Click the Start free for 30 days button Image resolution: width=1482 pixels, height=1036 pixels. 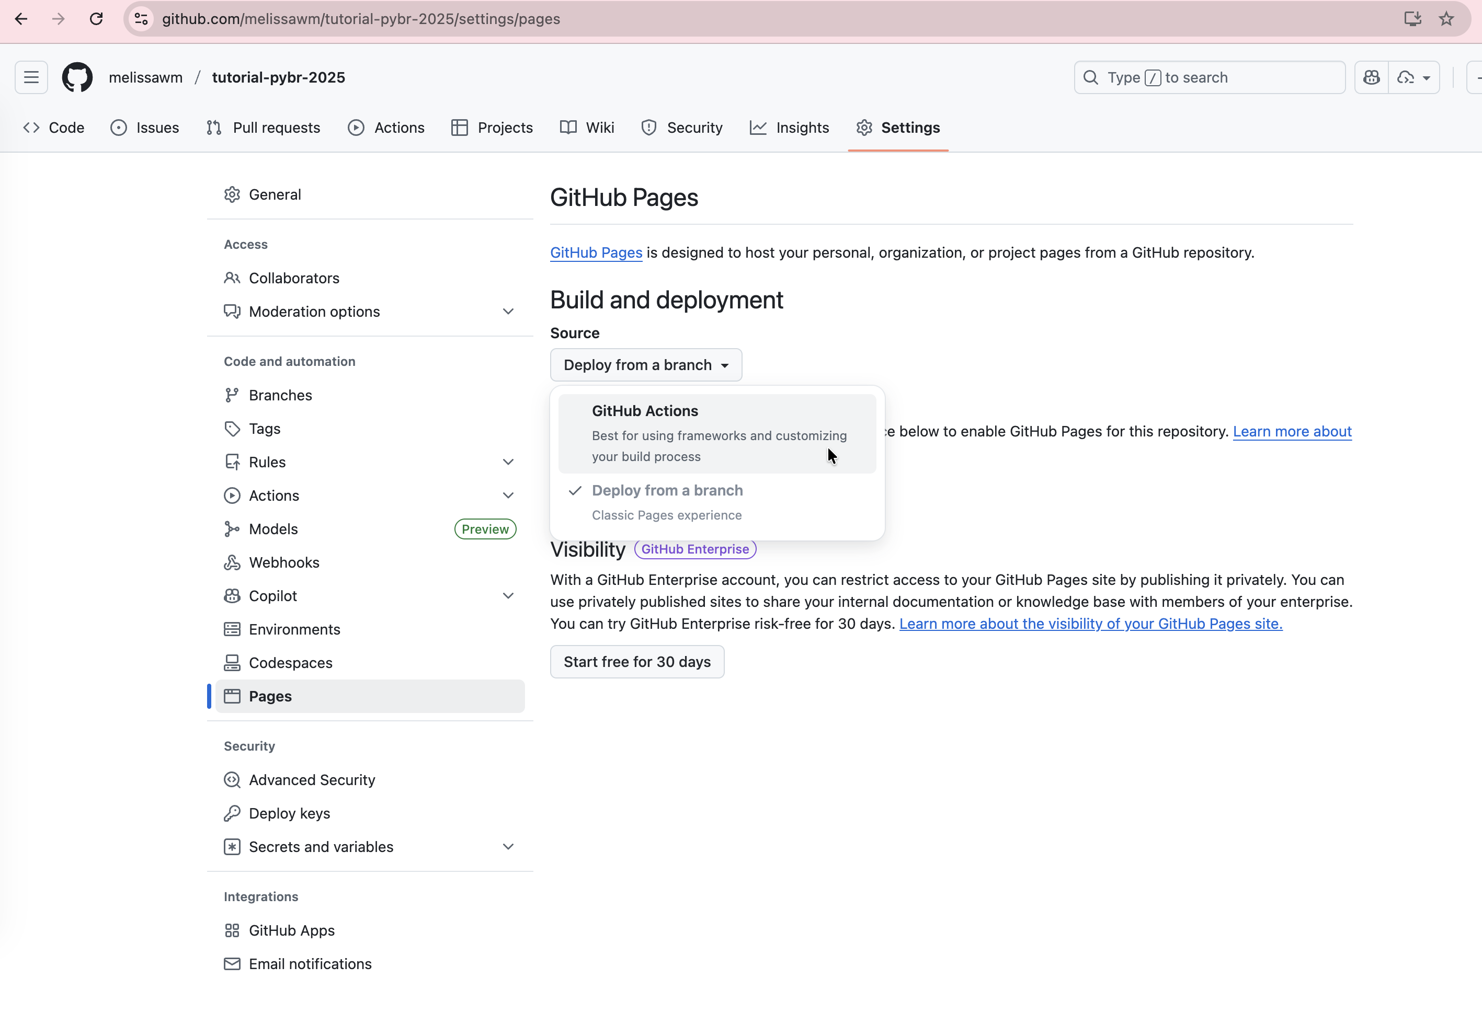[x=636, y=662]
